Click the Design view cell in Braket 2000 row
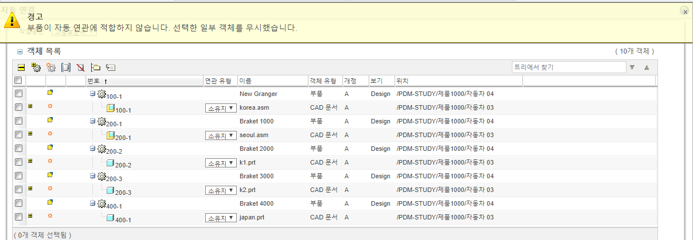 (381, 149)
